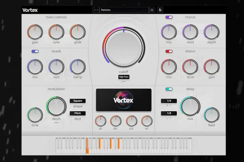Image resolution: width=244 pixels, height=162 pixels.
Task: Click the main controls gain knob
Action: 35,32
